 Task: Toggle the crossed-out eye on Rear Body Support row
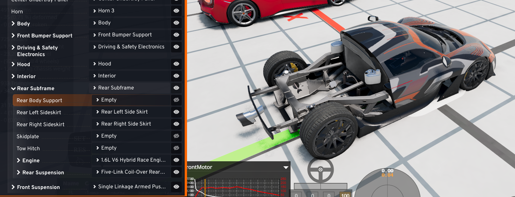(176, 100)
